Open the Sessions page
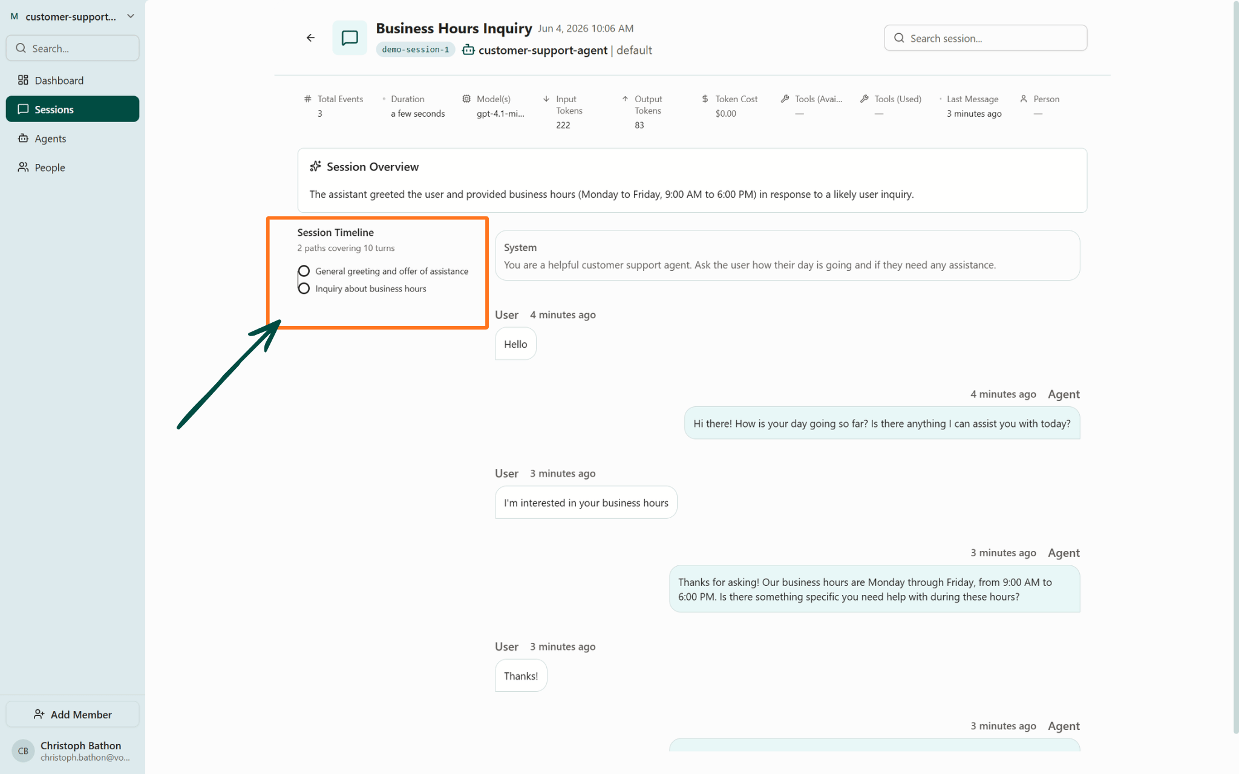 [73, 109]
